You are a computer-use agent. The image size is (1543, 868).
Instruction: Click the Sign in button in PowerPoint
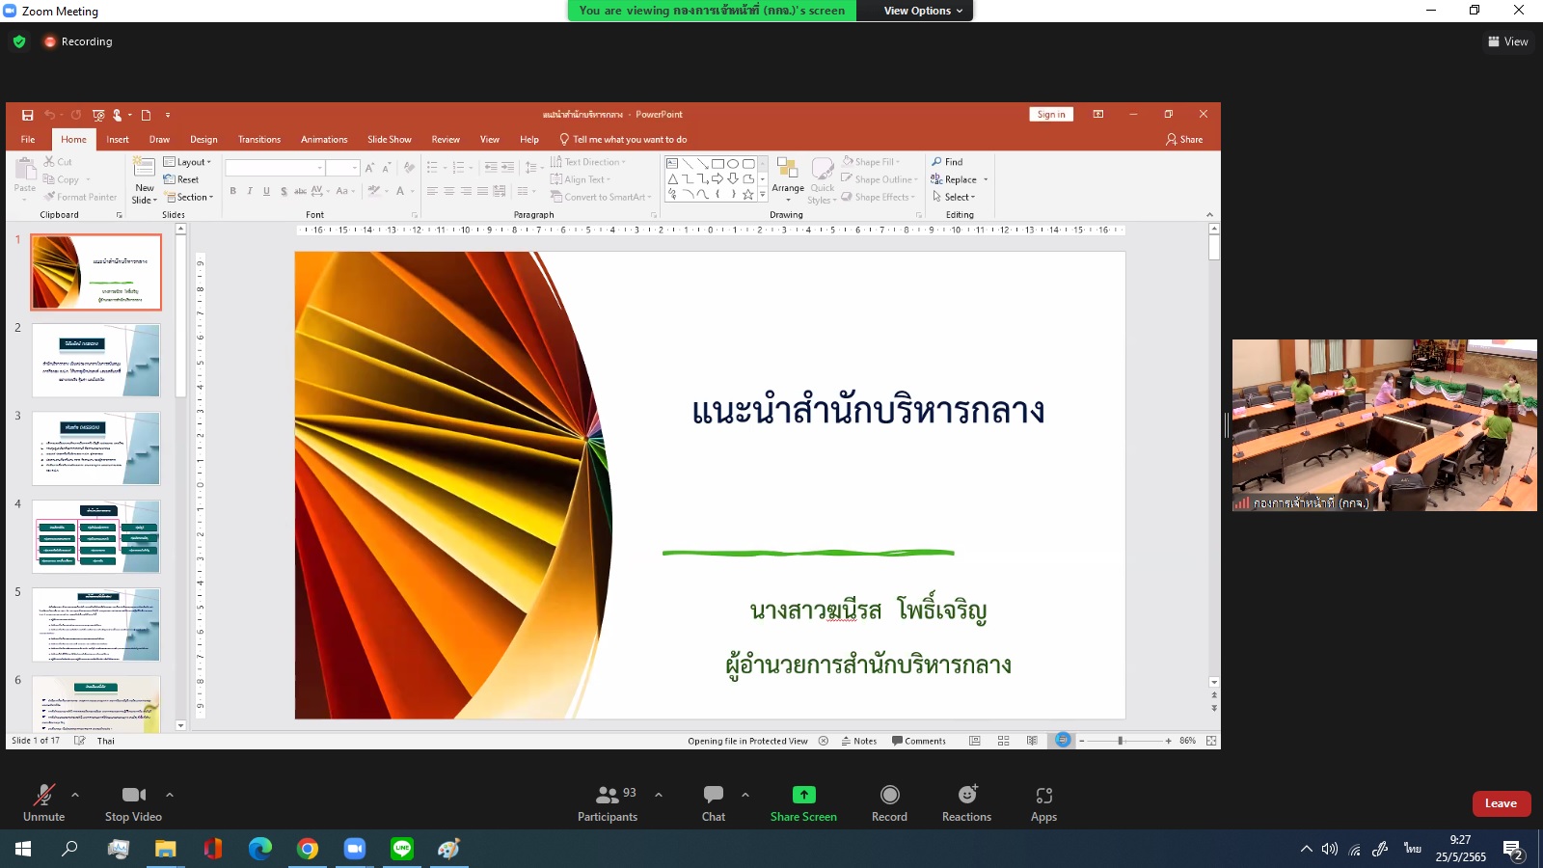[1050, 115]
